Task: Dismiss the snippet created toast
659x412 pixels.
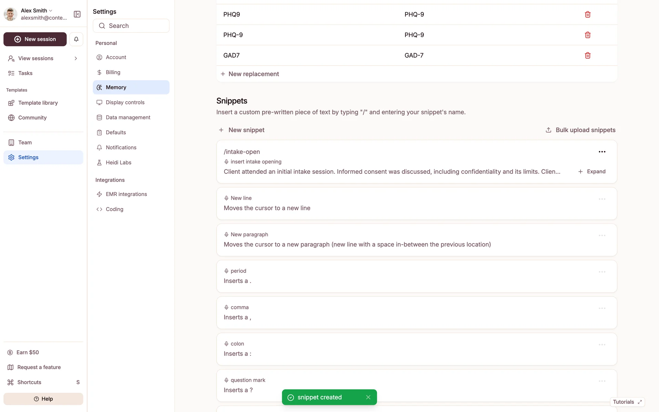Action: 368,397
